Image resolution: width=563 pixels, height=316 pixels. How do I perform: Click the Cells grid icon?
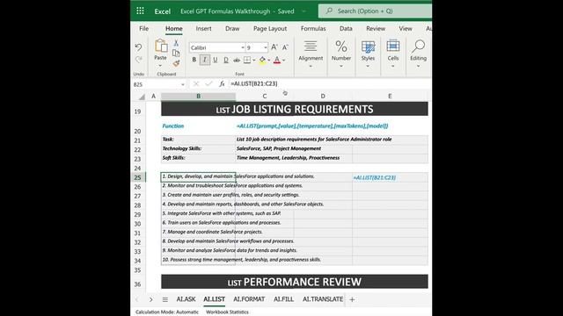(393, 47)
